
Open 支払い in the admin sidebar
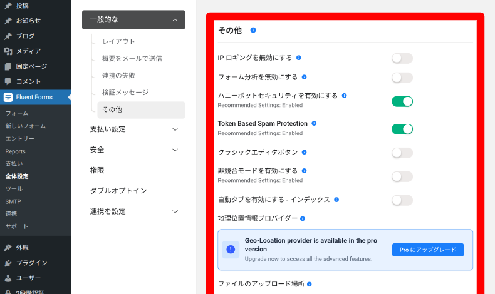[14, 163]
